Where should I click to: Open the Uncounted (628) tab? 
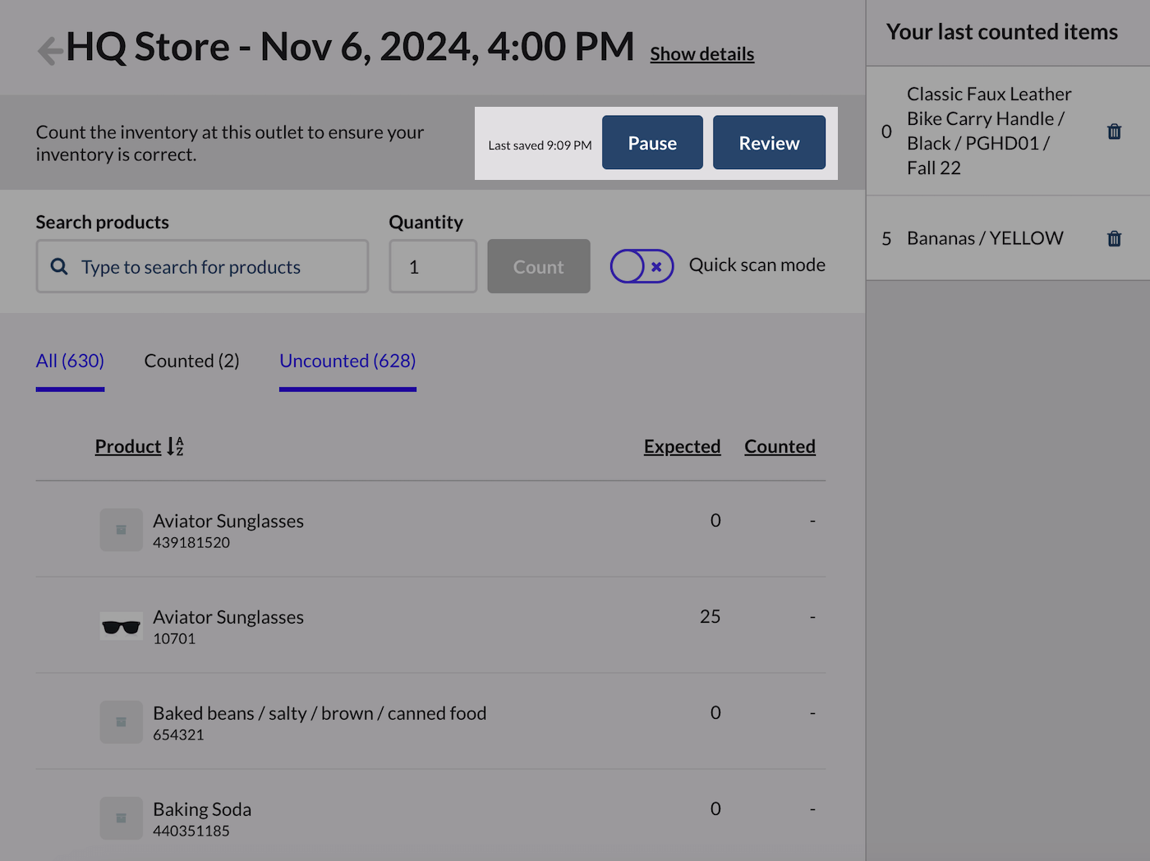[347, 361]
